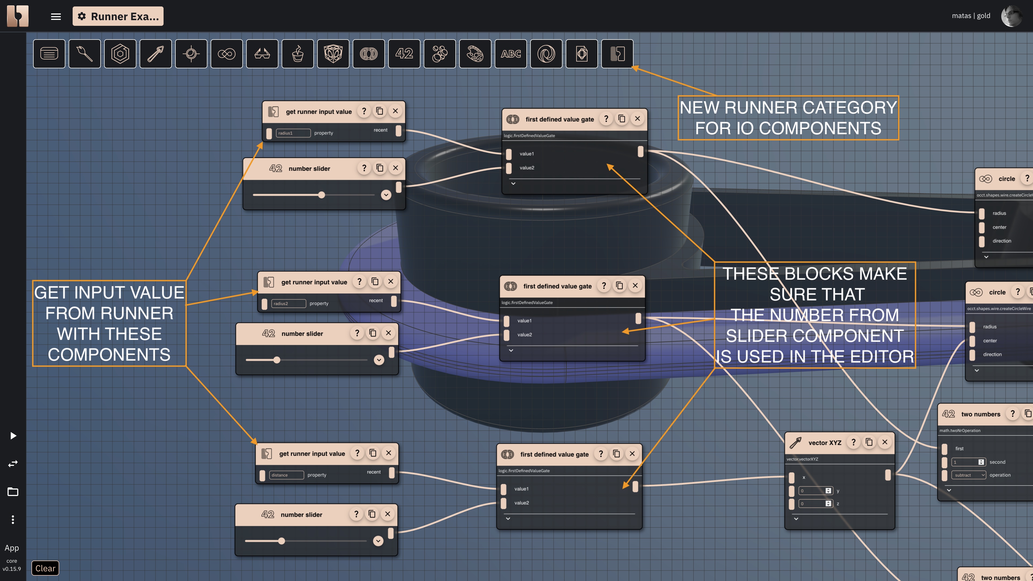Open help for the vector XYZ component

coord(853,442)
